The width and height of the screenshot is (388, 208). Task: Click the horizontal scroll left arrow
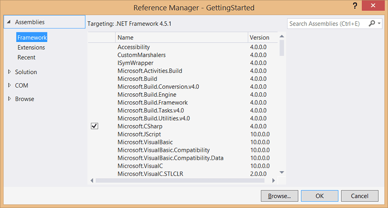tap(92, 180)
